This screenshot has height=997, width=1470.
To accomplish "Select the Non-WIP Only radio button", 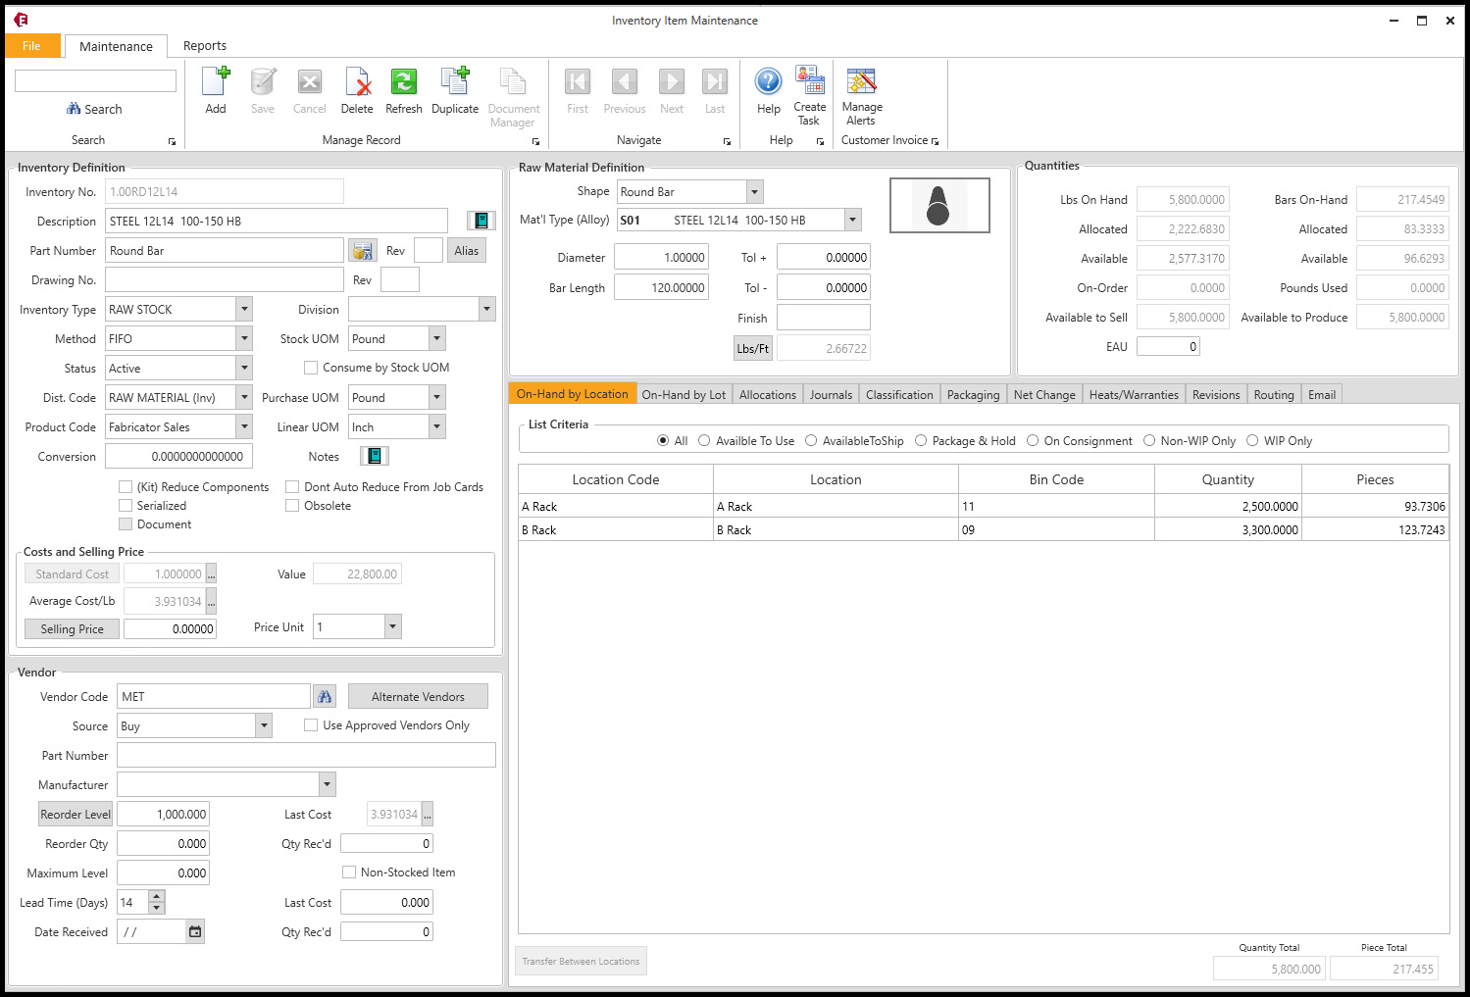I will (1148, 440).
